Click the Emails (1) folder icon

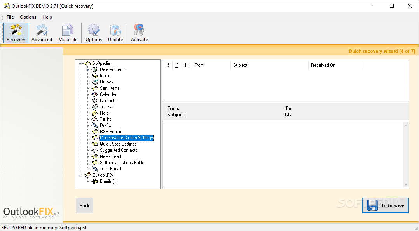95,181
